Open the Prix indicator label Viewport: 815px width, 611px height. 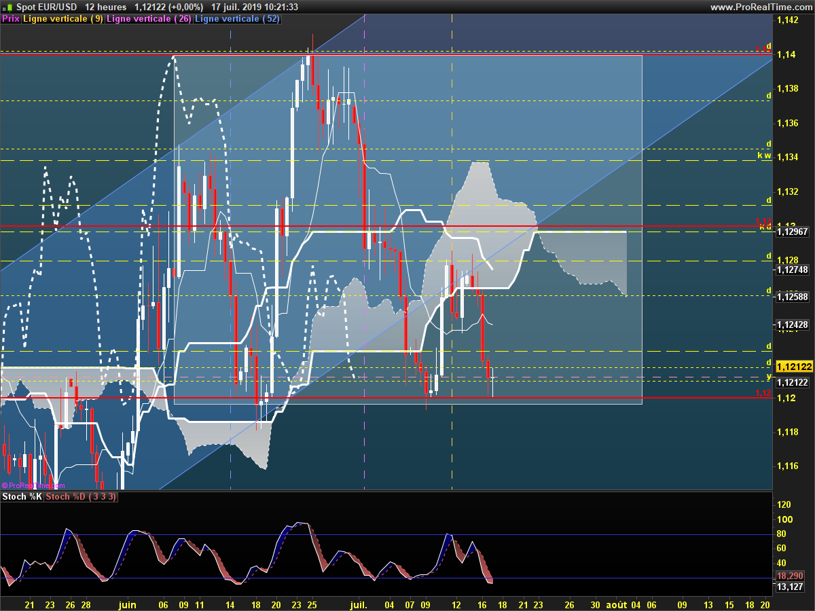point(11,19)
